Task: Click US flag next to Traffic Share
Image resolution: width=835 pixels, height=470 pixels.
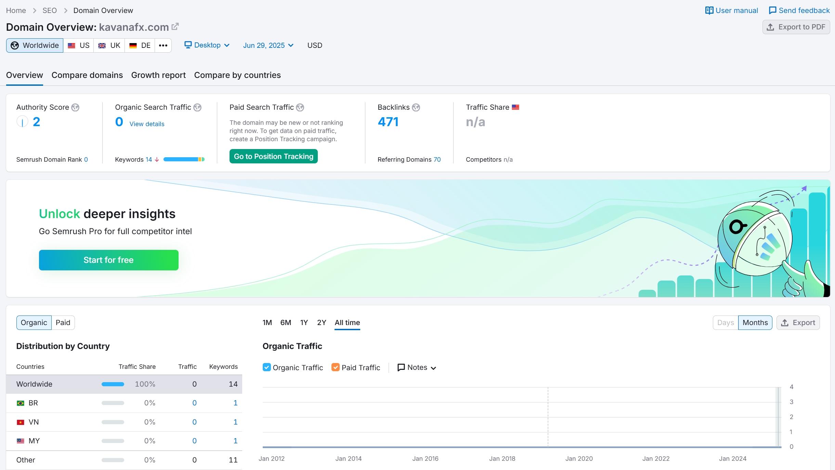Action: tap(516, 107)
